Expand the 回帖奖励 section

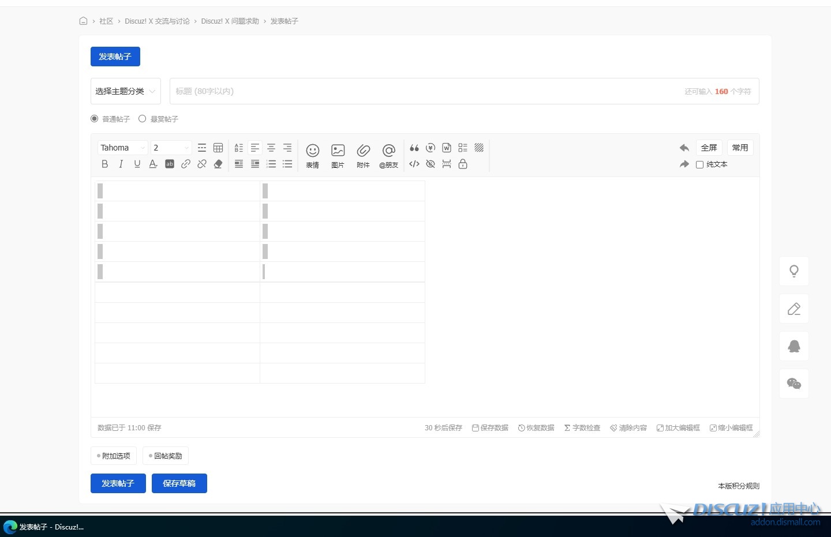pos(166,456)
